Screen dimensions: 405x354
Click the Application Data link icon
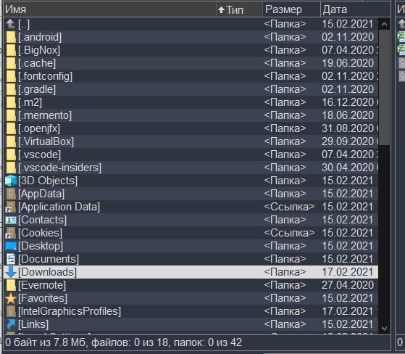coord(11,207)
